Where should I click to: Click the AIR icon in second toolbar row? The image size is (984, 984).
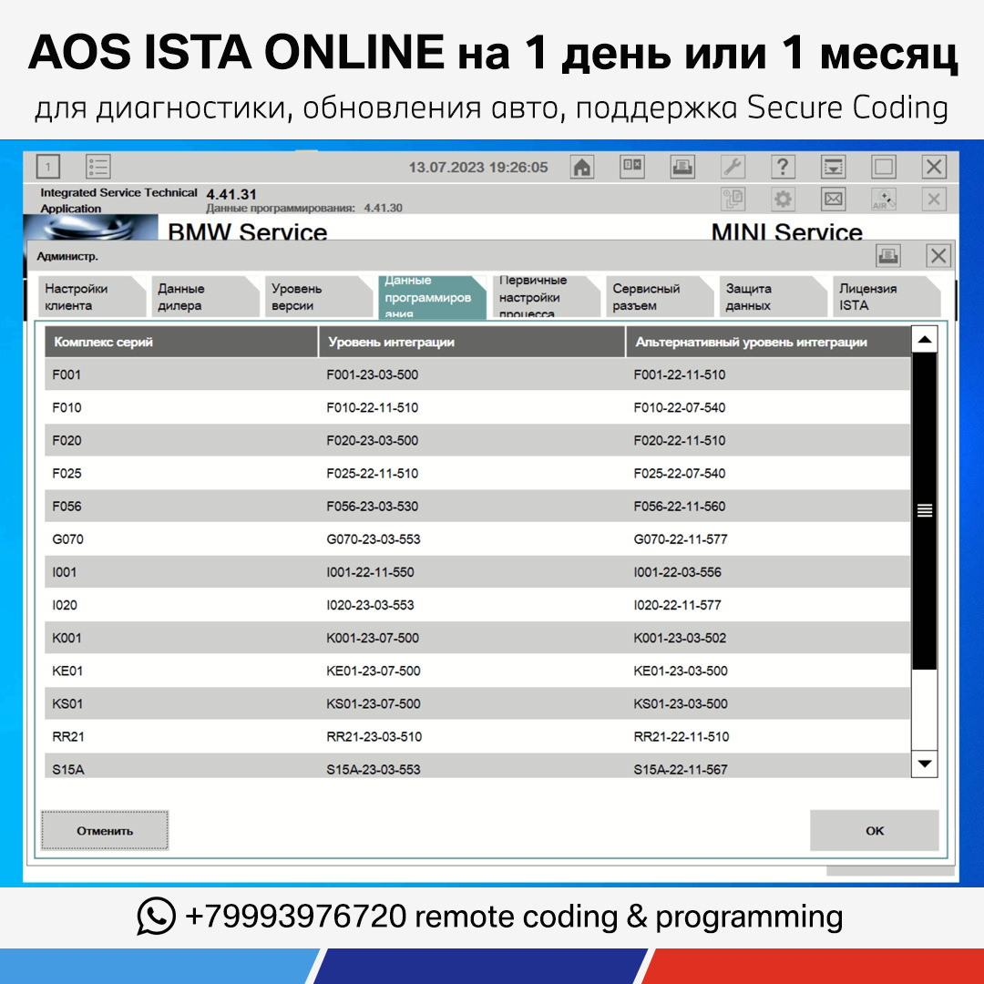click(883, 200)
